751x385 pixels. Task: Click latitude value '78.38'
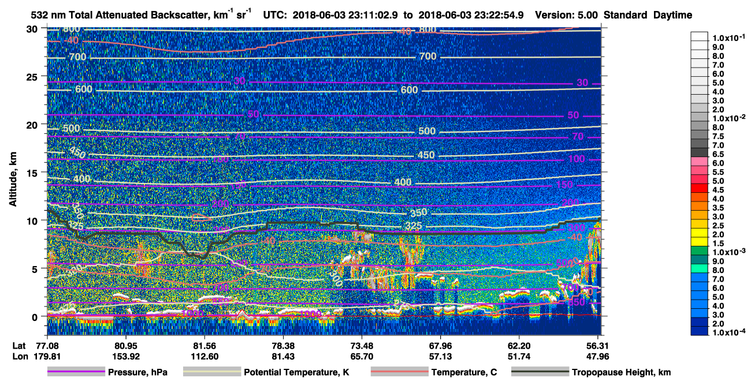283,345
